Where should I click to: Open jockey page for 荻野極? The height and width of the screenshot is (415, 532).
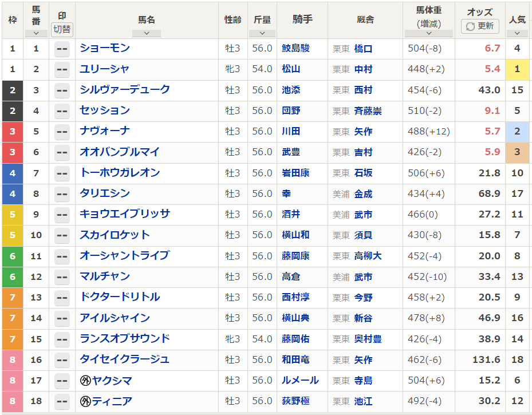pyautogui.click(x=295, y=401)
